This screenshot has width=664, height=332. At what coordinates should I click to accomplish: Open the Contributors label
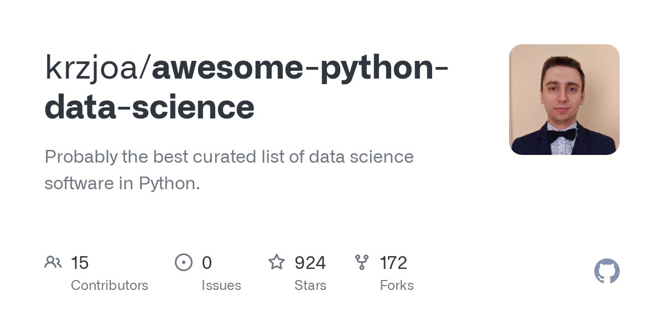coord(110,286)
